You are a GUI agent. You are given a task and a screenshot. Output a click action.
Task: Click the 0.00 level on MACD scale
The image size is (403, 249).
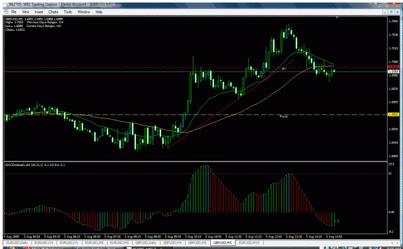391,212
